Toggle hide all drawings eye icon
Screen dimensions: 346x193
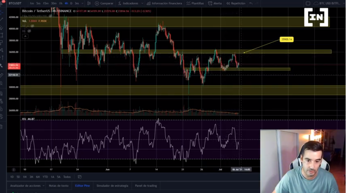tap(1, 116)
